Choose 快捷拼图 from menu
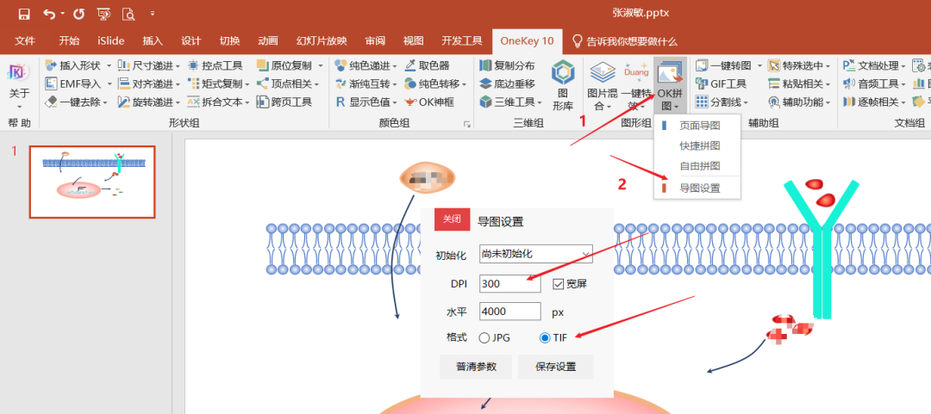 click(x=697, y=145)
